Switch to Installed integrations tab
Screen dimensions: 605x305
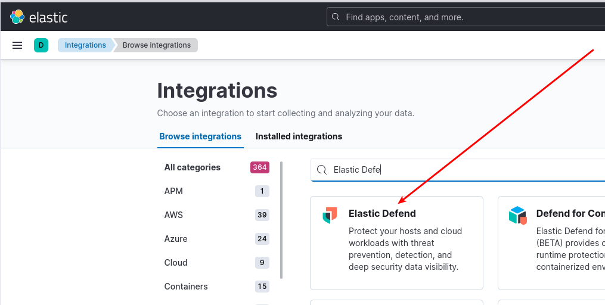pyautogui.click(x=299, y=136)
